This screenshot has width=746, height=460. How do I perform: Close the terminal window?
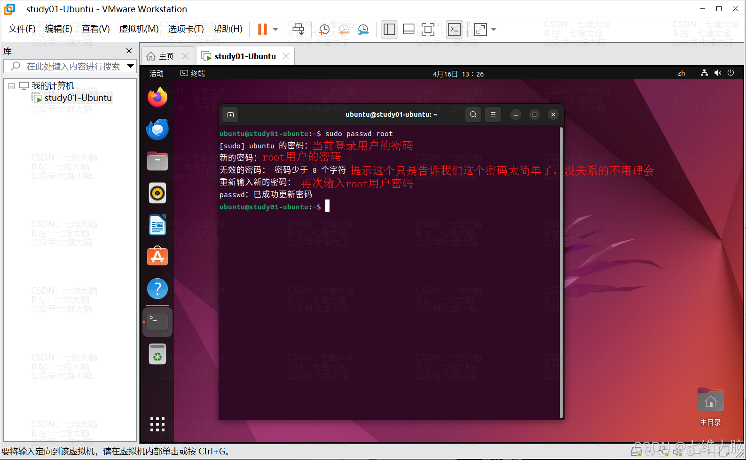pos(553,115)
